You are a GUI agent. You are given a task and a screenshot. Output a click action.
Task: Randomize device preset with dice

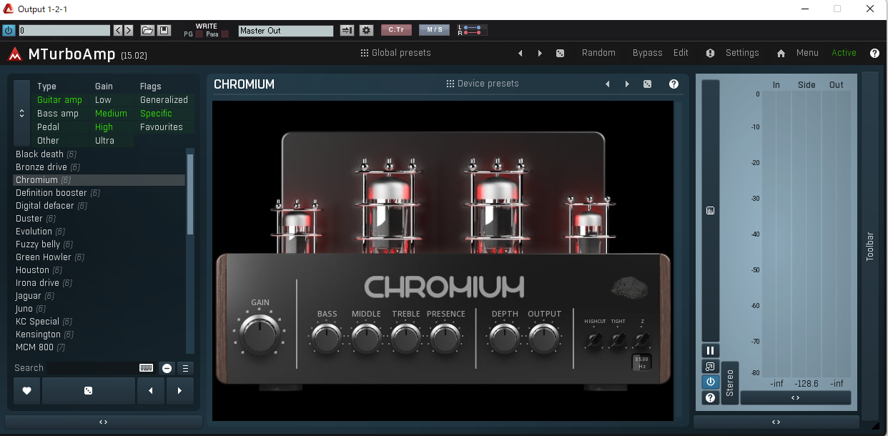pyautogui.click(x=647, y=84)
